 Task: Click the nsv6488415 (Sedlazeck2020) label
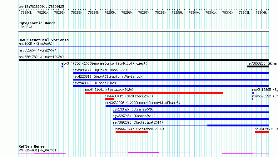click(129, 96)
